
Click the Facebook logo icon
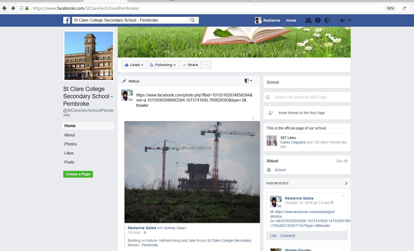tap(67, 20)
